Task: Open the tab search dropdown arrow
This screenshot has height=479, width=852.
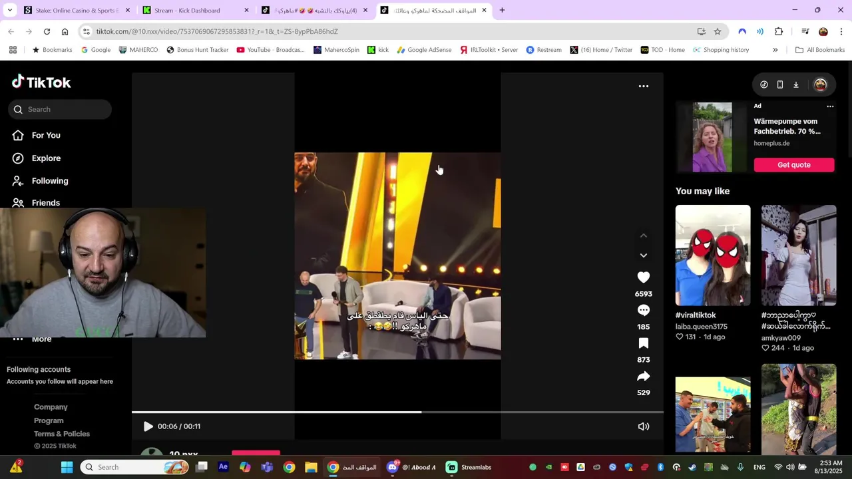Action: (9, 10)
